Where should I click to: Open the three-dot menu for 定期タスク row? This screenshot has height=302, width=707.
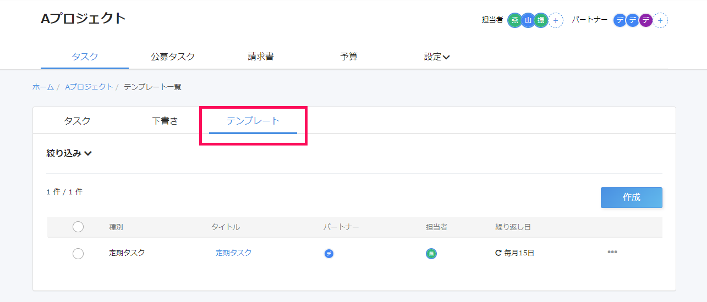point(612,252)
